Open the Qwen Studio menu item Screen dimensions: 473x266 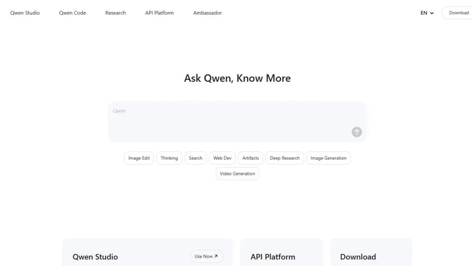(25, 13)
